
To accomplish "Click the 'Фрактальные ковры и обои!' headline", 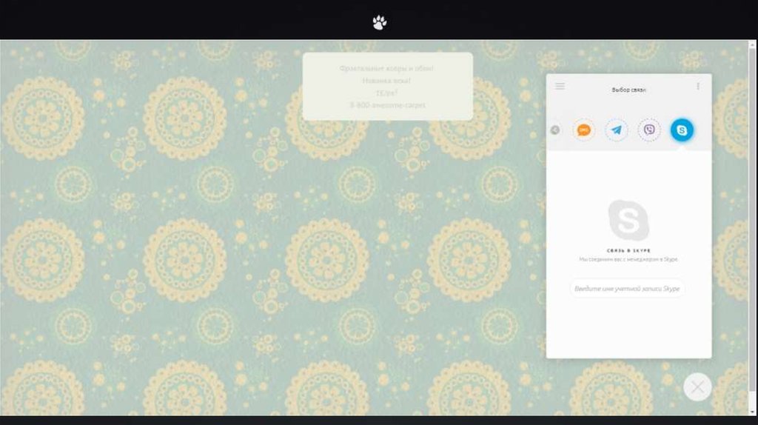I will (x=387, y=68).
